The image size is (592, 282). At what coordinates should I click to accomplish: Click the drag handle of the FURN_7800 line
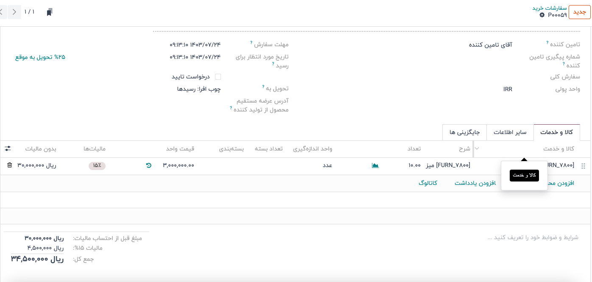(583, 166)
